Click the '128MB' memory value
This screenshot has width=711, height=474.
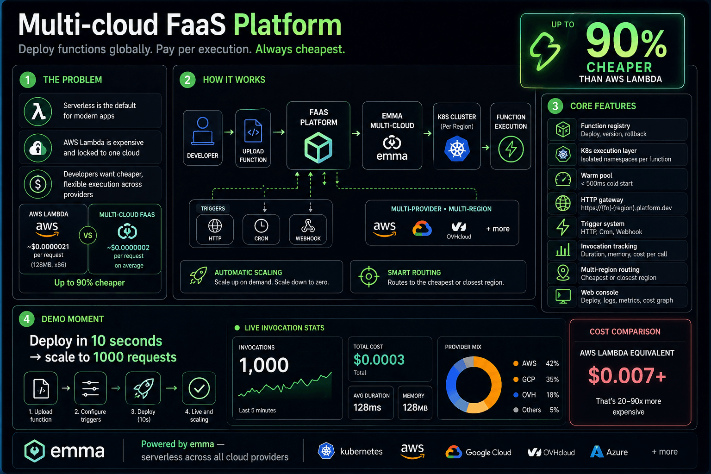click(415, 407)
